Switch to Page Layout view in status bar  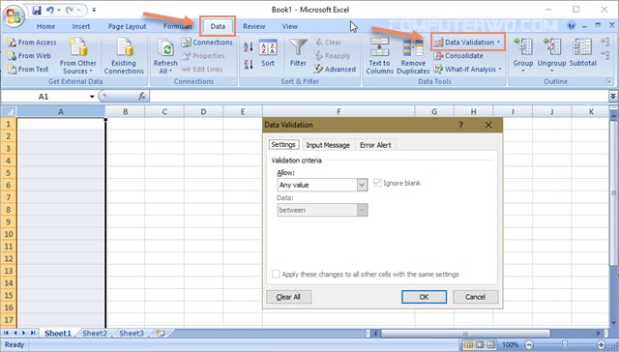(x=480, y=345)
